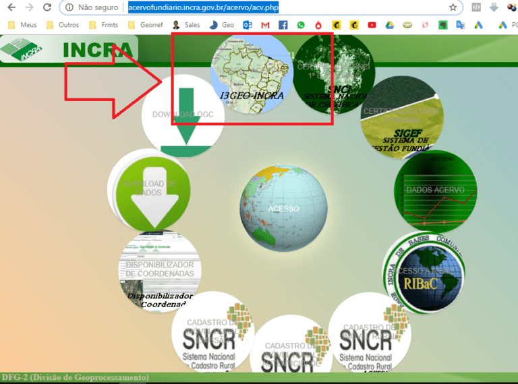The height and width of the screenshot is (384, 518).
Task: Open the Disponibilizador de Coordenadas circle
Action: point(160,271)
